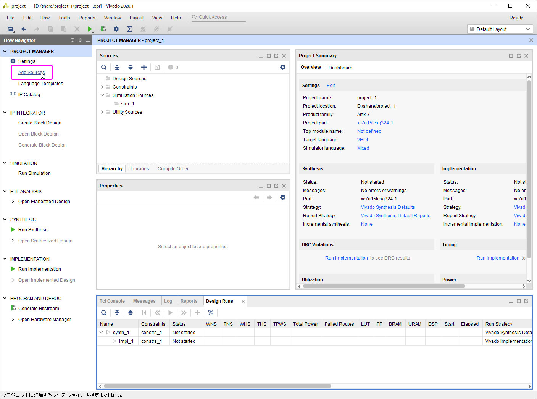This screenshot has height=399, width=537.
Task: Collapse the Simulation Sources tree node
Action: point(102,95)
